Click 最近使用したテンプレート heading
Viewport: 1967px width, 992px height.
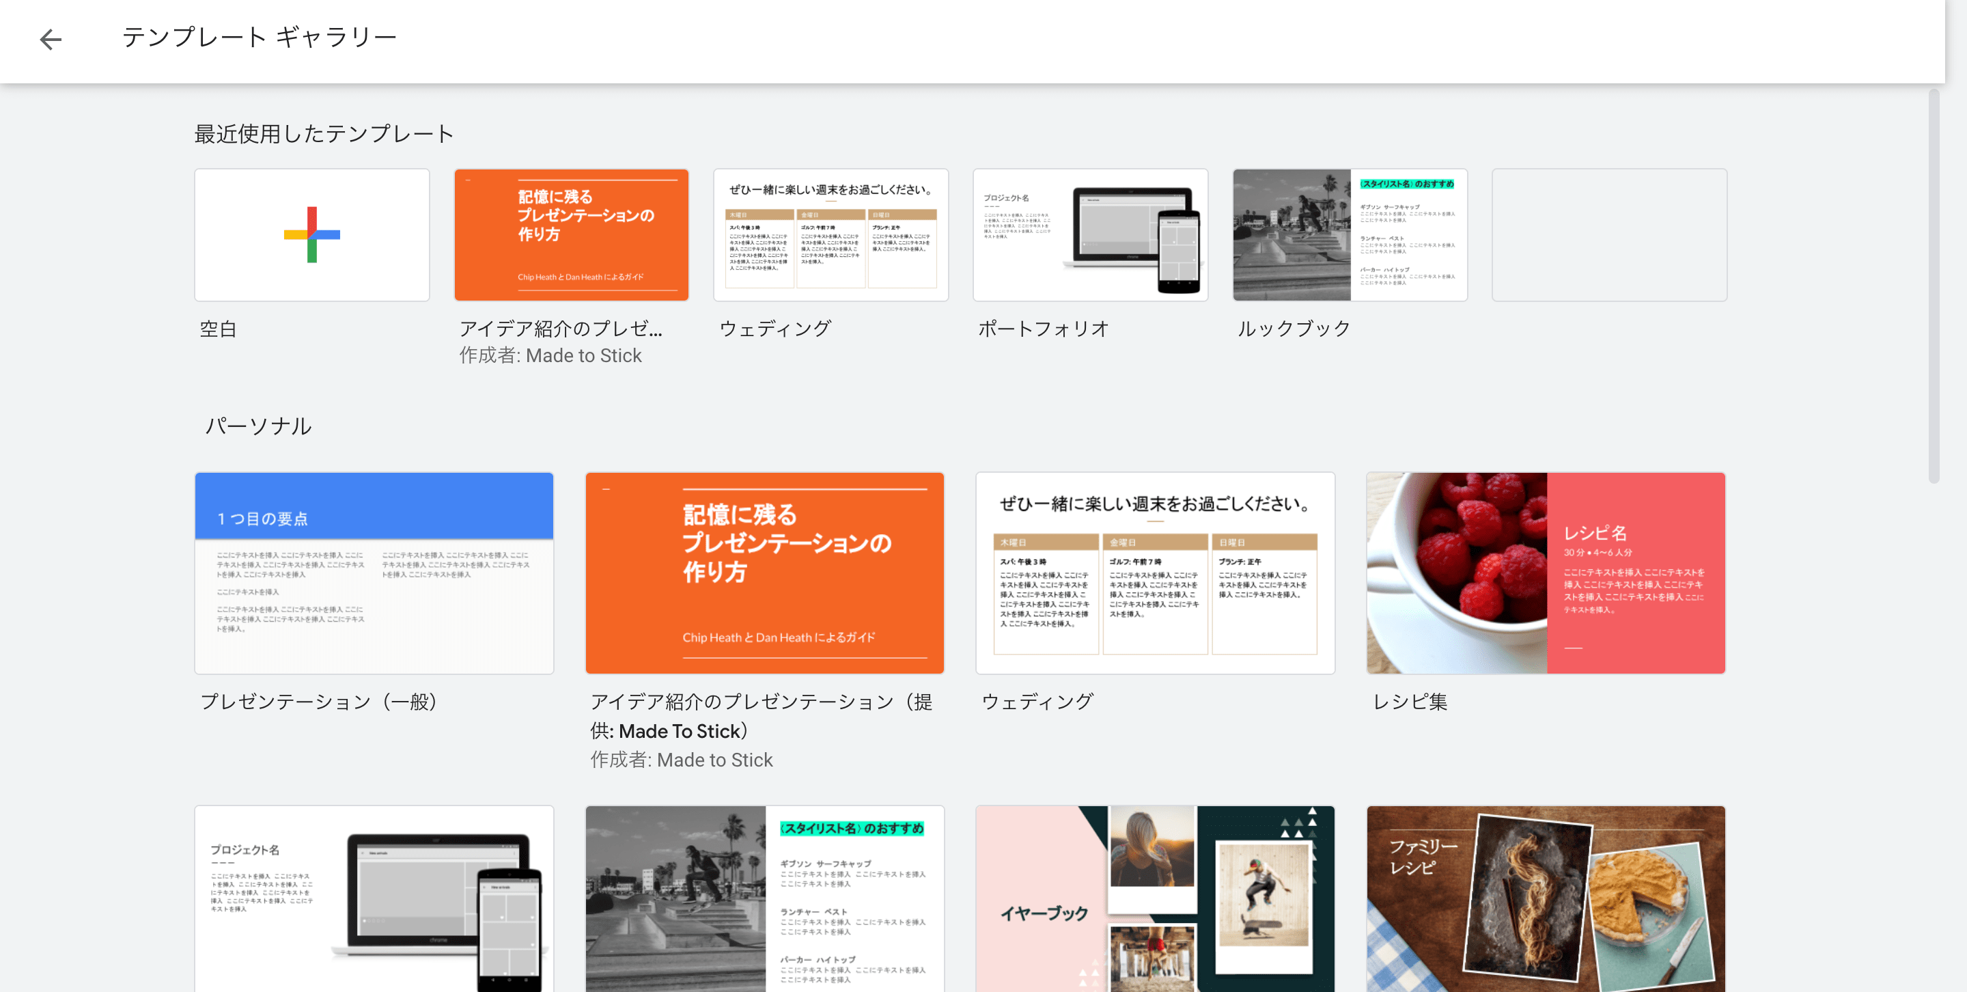click(324, 134)
